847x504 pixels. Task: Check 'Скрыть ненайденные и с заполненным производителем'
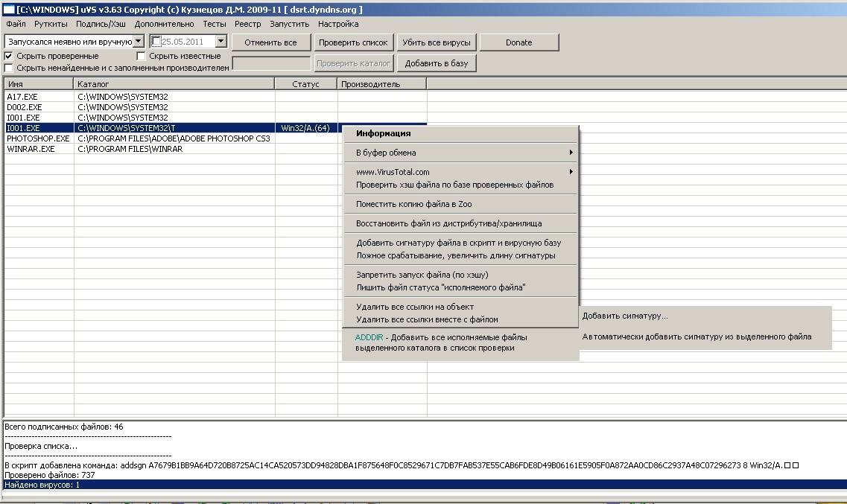coord(9,68)
